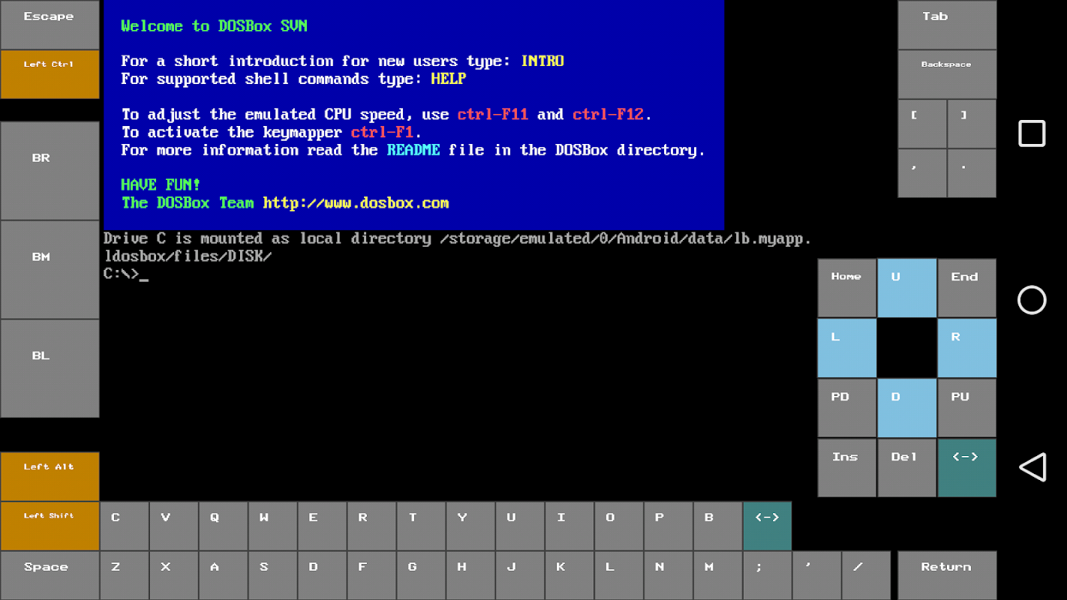Tap the blue L left-arrow key

click(847, 348)
